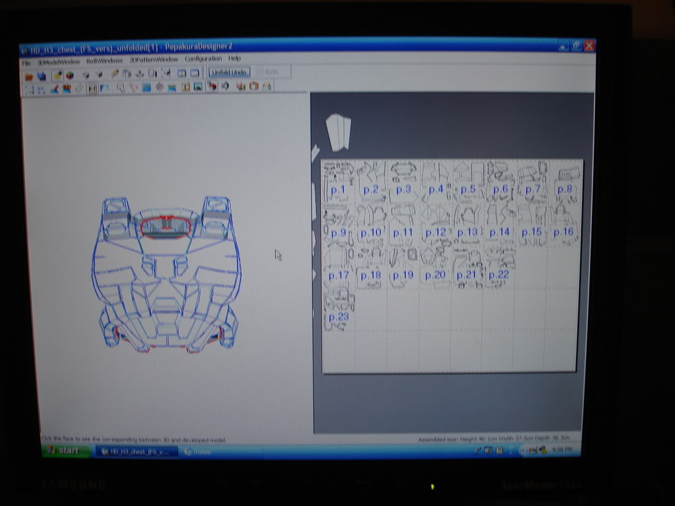Click the Assembled size status bar text
This screenshot has width=675, height=506.
[494, 438]
